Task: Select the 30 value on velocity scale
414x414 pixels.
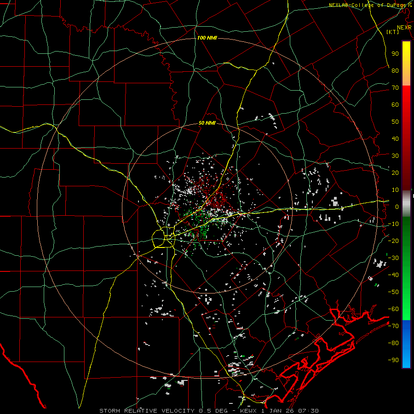Action: coord(395,156)
